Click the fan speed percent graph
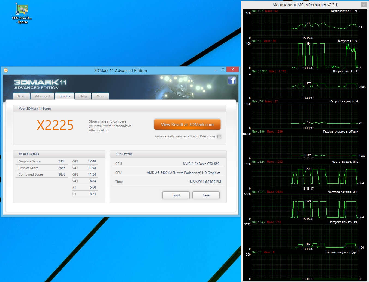Screen dimensions: 369x282 305,116
